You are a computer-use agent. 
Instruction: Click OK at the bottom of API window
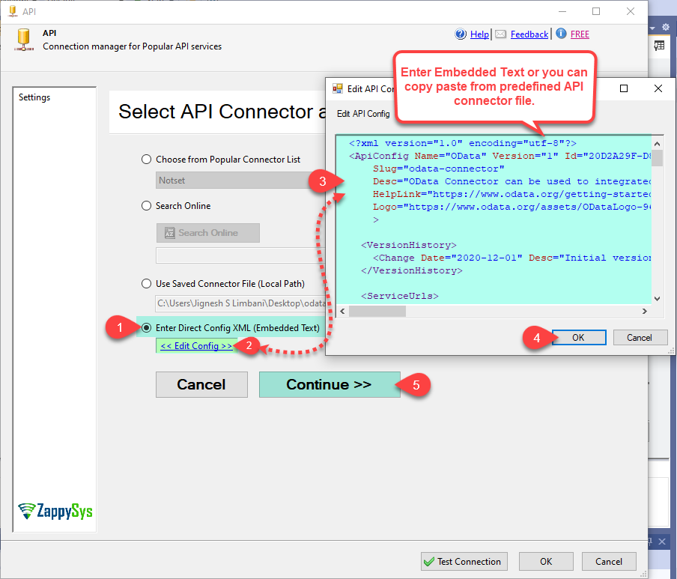tap(546, 561)
